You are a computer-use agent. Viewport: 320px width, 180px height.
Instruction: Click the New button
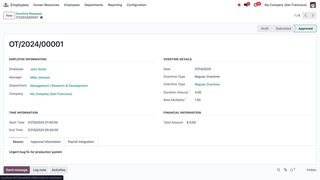pos(9,16)
